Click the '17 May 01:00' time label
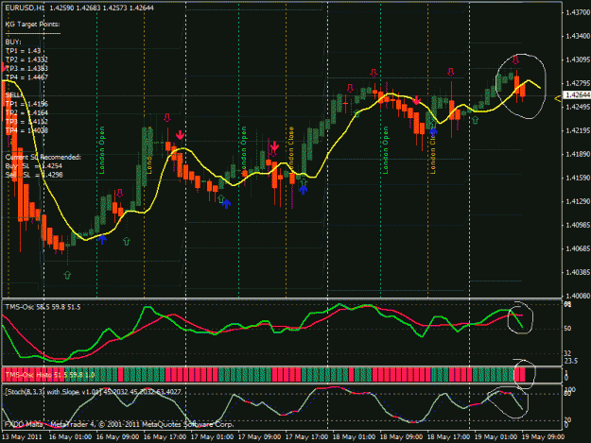 click(212, 437)
